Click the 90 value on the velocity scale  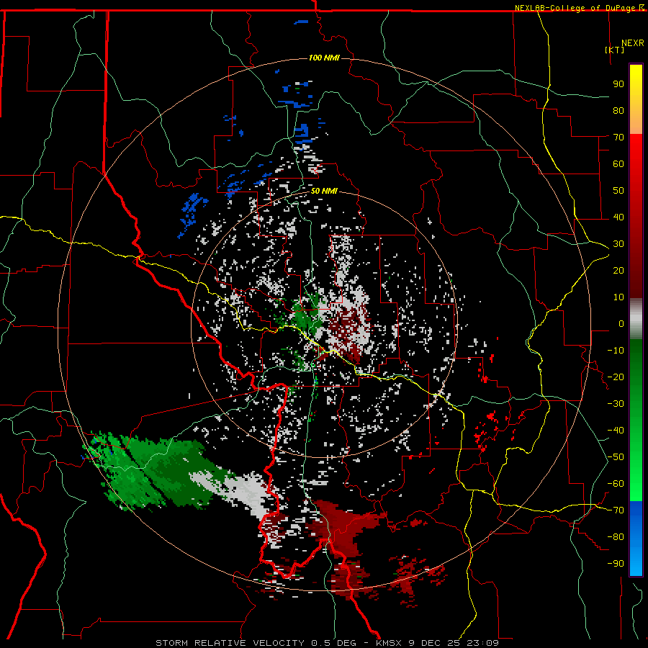(618, 84)
